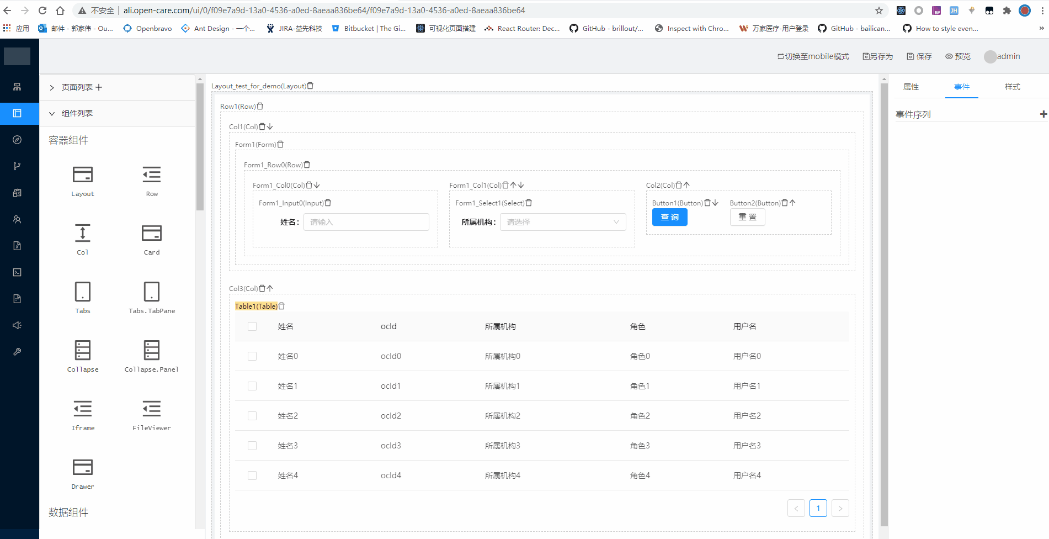Image resolution: width=1049 pixels, height=539 pixels.
Task: Open the admin user menu
Action: [1002, 56]
